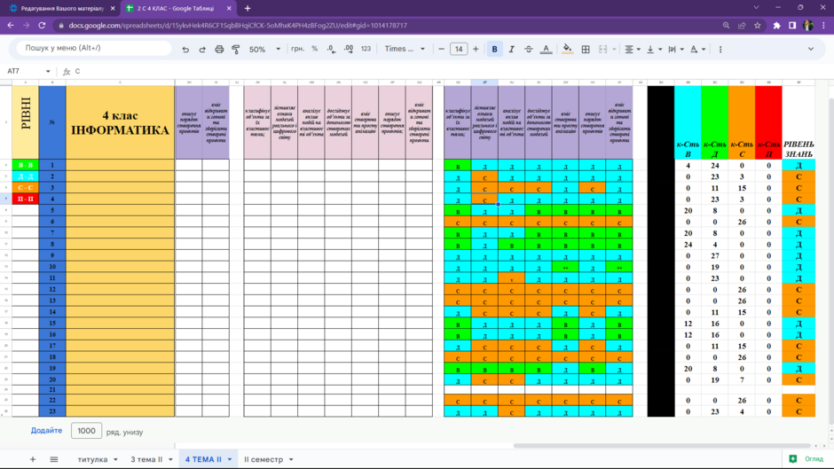Open the text color picker
This screenshot has height=469, width=834.
546,49
